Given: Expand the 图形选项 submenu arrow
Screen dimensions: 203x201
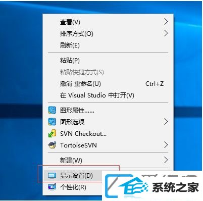Looking at the screenshot, I should point(166,122).
